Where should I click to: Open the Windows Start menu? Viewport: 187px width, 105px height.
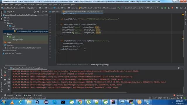coord(4,102)
